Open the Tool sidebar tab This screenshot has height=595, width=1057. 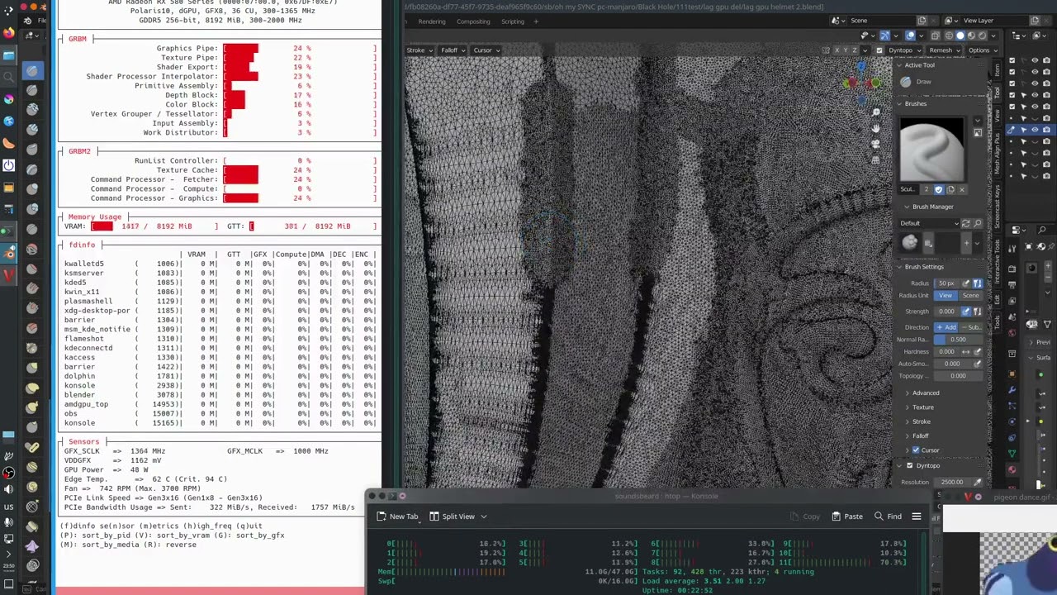pyautogui.click(x=997, y=93)
